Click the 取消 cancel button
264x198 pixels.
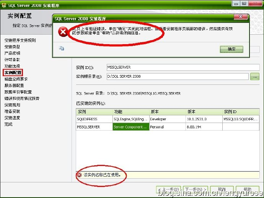[x=222, y=190]
